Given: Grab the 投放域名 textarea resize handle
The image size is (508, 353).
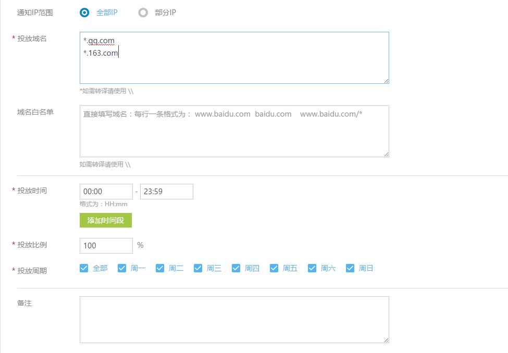Looking at the screenshot, I should 386,81.
